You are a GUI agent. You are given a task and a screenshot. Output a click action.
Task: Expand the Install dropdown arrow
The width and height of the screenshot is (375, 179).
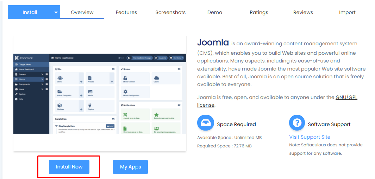[x=56, y=12]
